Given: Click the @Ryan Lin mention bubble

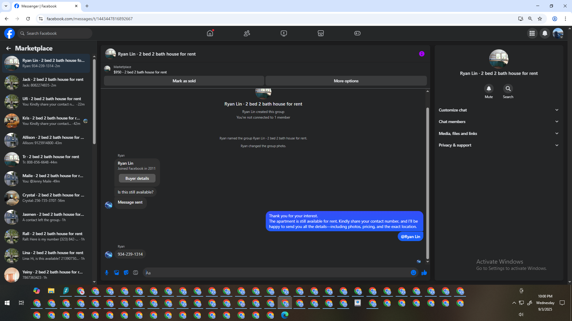Looking at the screenshot, I should point(411,237).
